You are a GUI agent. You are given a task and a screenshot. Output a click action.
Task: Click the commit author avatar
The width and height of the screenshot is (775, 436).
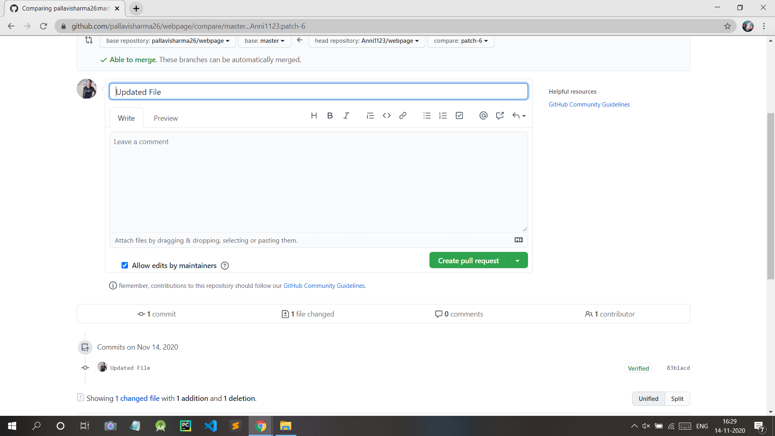click(102, 367)
